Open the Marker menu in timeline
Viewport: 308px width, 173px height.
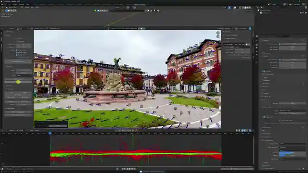(29, 169)
